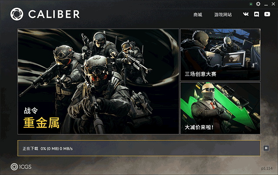Open launcher settings gear icon
278x175 pixels.
[x=258, y=4]
